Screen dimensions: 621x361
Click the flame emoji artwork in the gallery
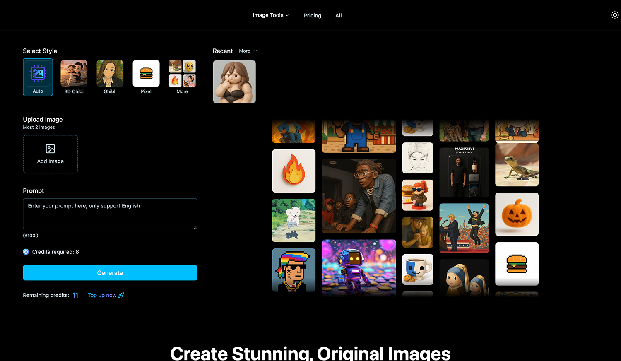[294, 171]
